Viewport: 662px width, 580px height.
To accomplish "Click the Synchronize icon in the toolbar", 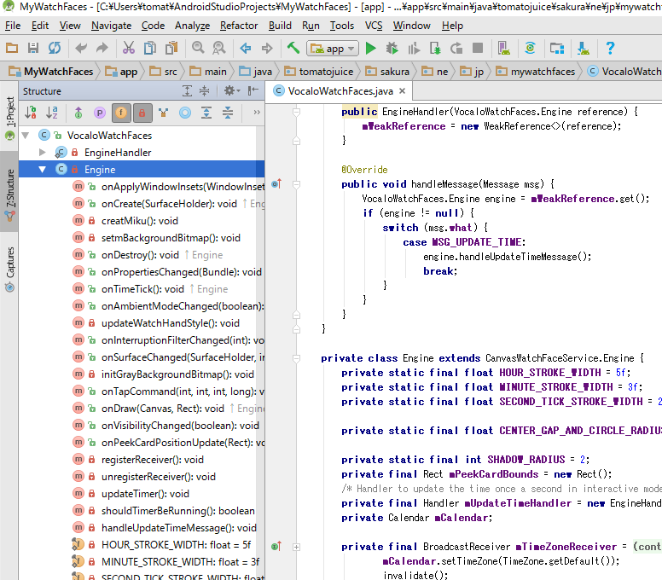I will click(55, 48).
